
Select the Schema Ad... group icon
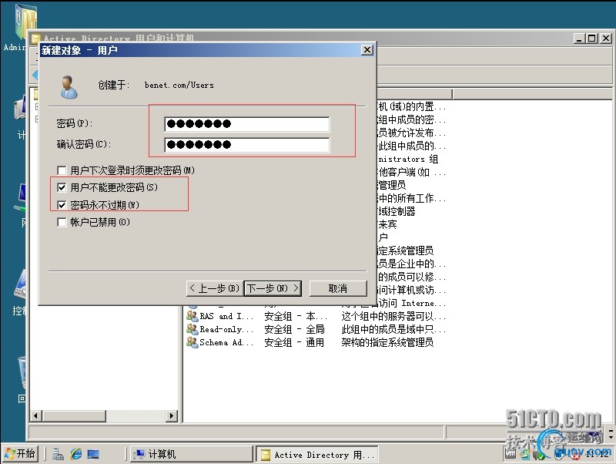pos(192,342)
